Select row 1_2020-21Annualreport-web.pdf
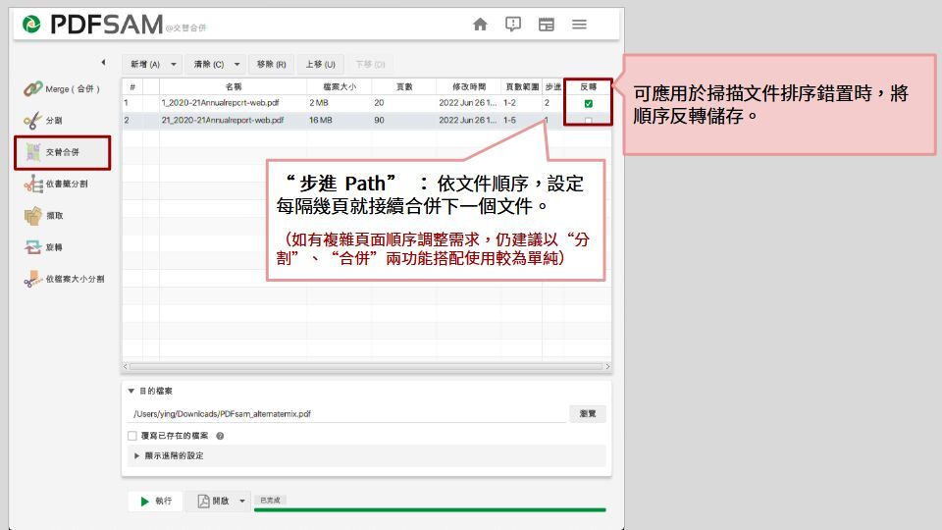The width and height of the screenshot is (942, 530). pyautogui.click(x=366, y=103)
